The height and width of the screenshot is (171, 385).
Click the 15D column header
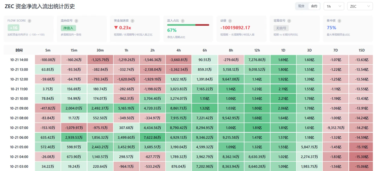[361, 50]
